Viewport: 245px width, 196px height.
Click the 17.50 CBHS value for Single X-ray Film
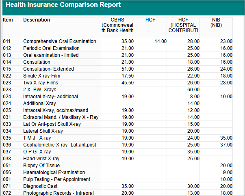[x=128, y=76]
